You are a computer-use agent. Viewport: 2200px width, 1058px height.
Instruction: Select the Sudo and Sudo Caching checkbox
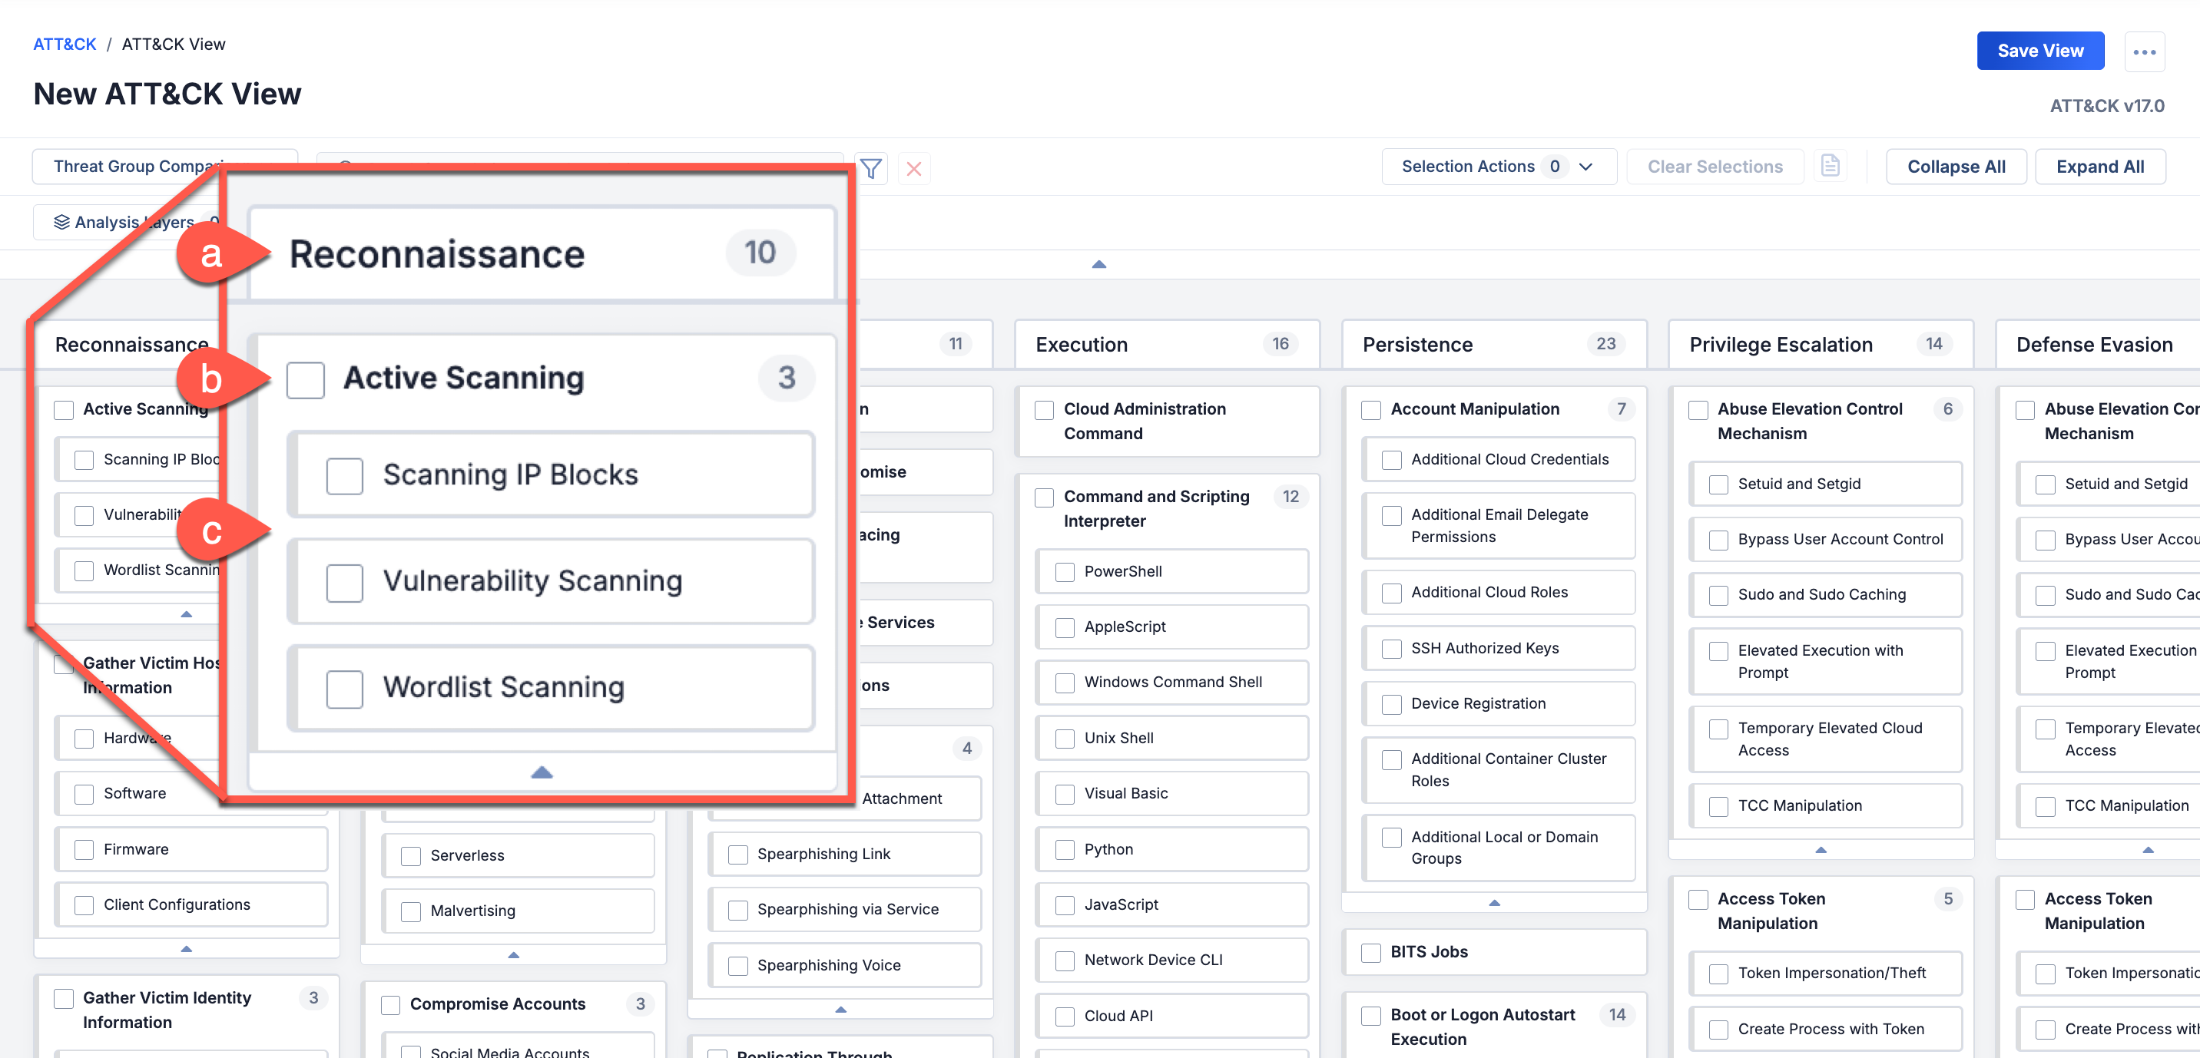[1718, 595]
